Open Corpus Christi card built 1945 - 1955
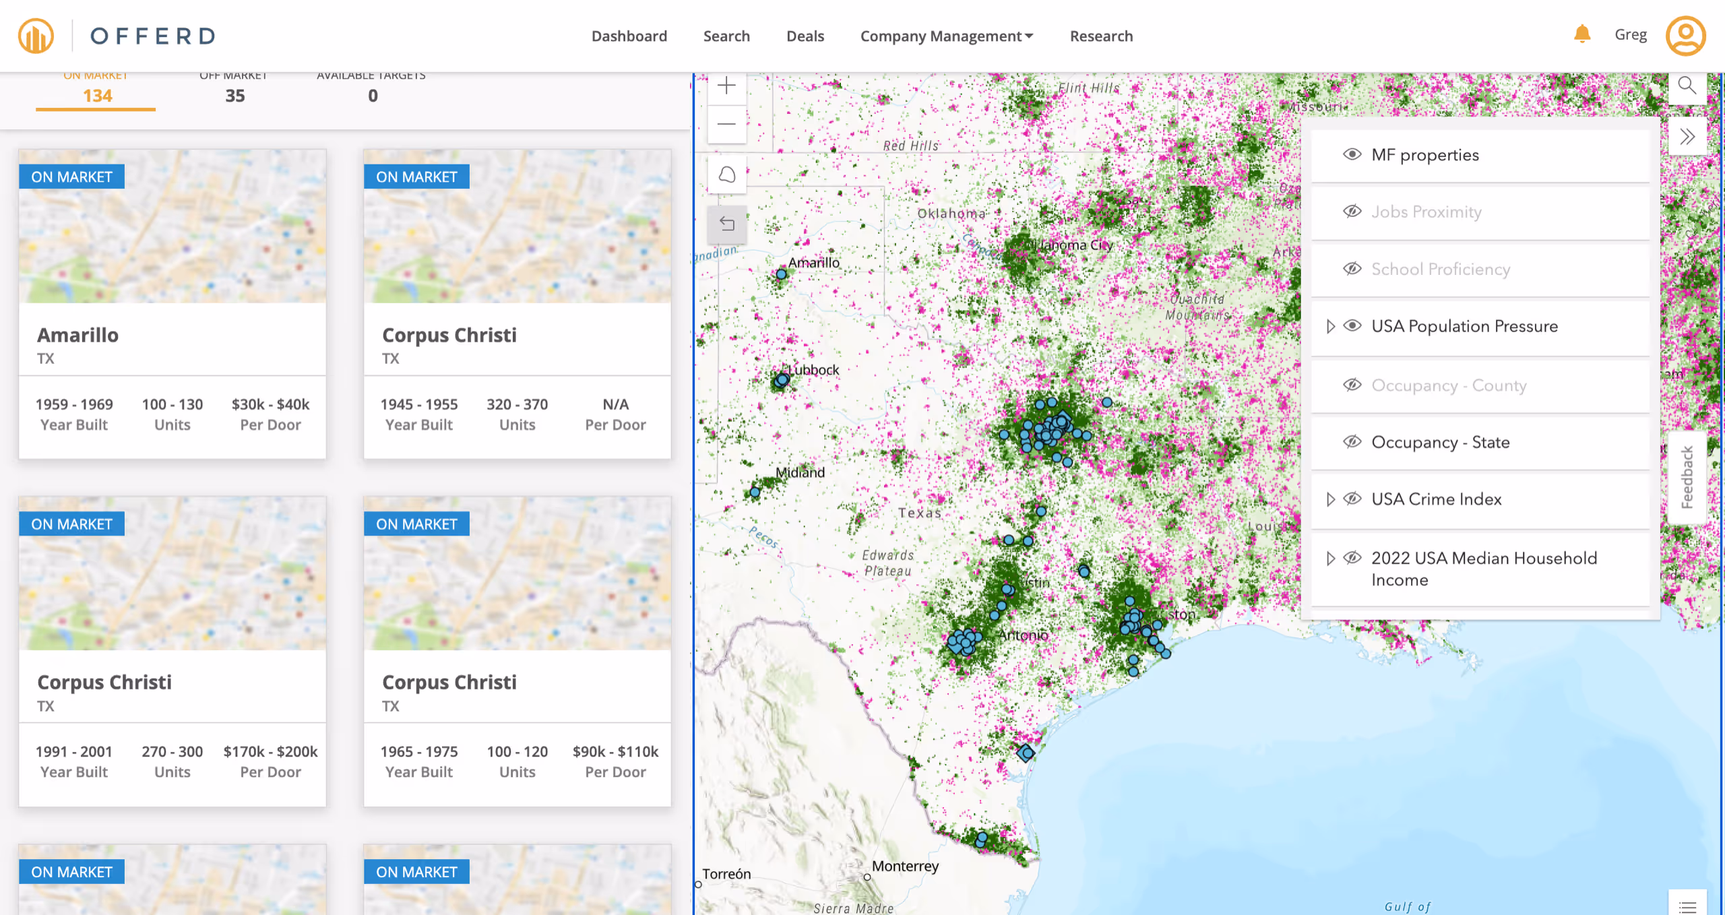 517,304
